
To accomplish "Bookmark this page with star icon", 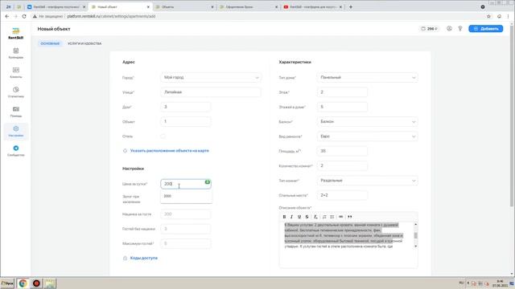I will click(x=488, y=16).
